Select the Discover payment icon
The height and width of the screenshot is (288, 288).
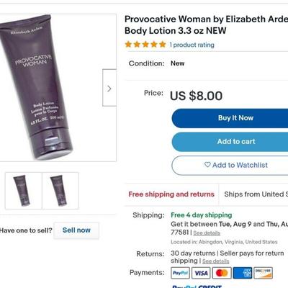(264, 273)
